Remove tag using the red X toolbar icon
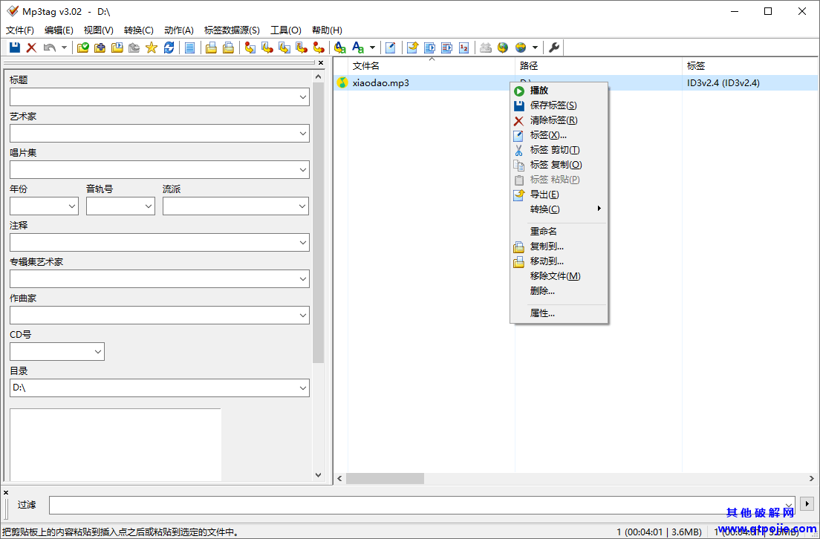This screenshot has height=539, width=820. pyautogui.click(x=31, y=48)
